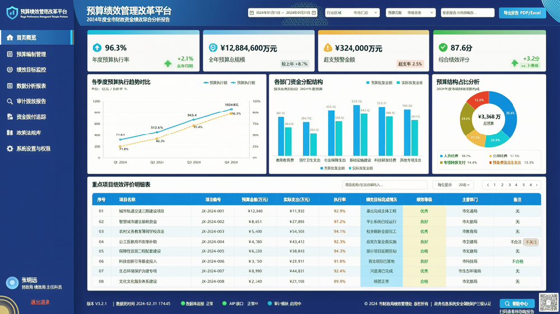Image resolution: width=560 pixels, height=314 pixels.
Task: Click the green 数据库连接 status dot
Action: 183,304
